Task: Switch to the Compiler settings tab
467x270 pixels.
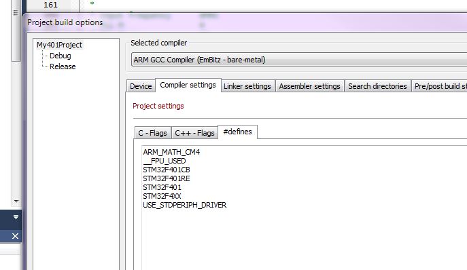Action: (188, 85)
